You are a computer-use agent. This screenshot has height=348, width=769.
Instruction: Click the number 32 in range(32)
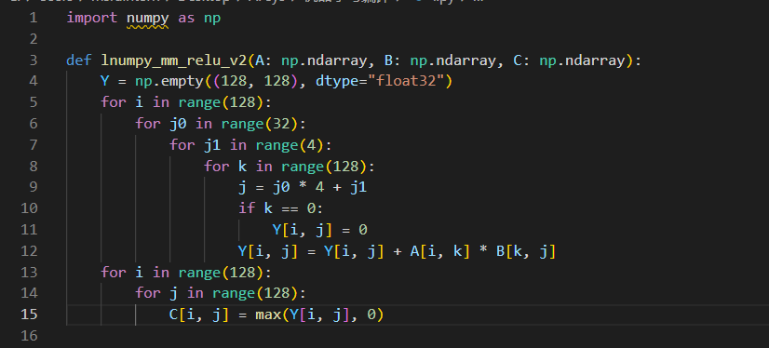[281, 124]
